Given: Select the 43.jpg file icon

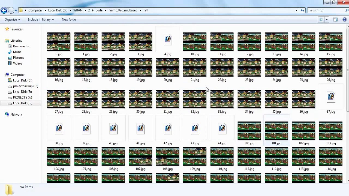Looking at the screenshot, I should click(195, 128).
